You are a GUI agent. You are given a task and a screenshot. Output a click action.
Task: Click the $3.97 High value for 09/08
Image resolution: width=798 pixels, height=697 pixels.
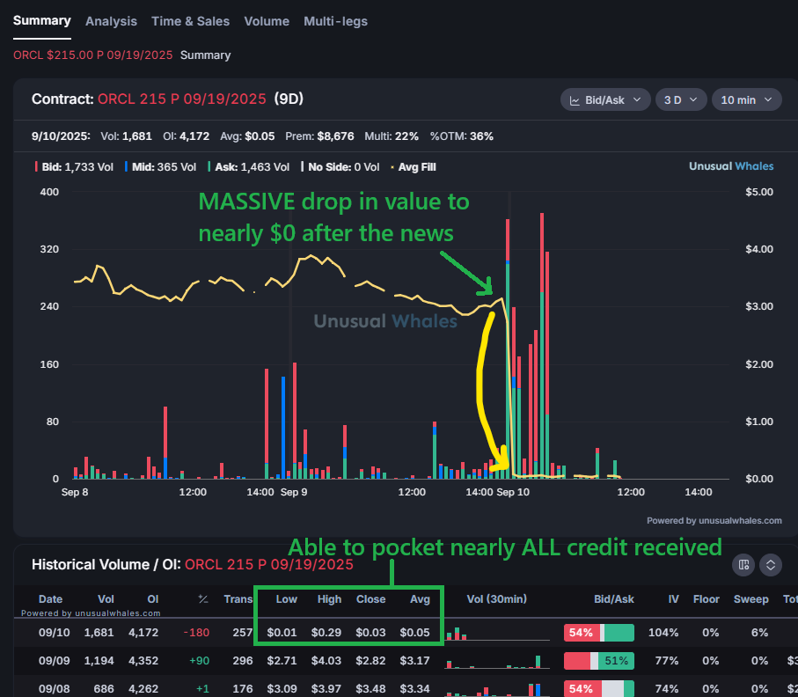(x=326, y=688)
